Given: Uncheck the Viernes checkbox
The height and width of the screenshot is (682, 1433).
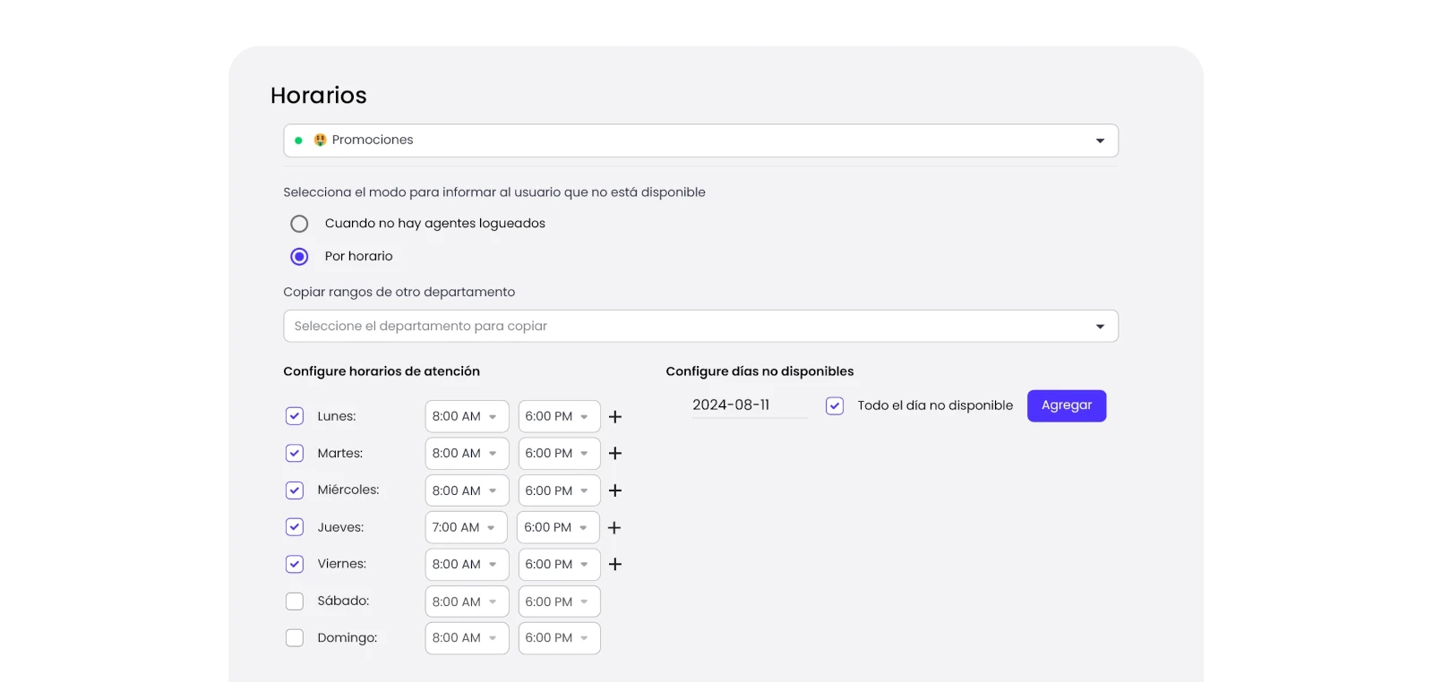Looking at the screenshot, I should (x=295, y=564).
